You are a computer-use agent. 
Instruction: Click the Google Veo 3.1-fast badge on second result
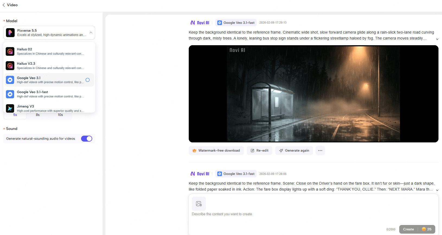(x=236, y=174)
